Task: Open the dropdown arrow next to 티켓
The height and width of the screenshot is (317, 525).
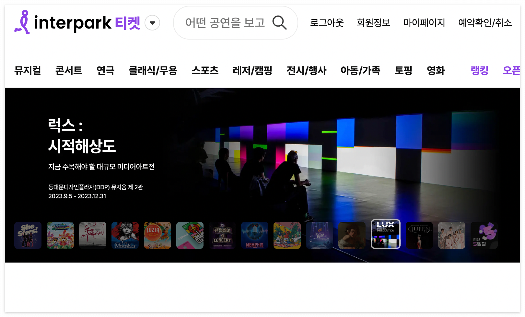Action: click(152, 23)
